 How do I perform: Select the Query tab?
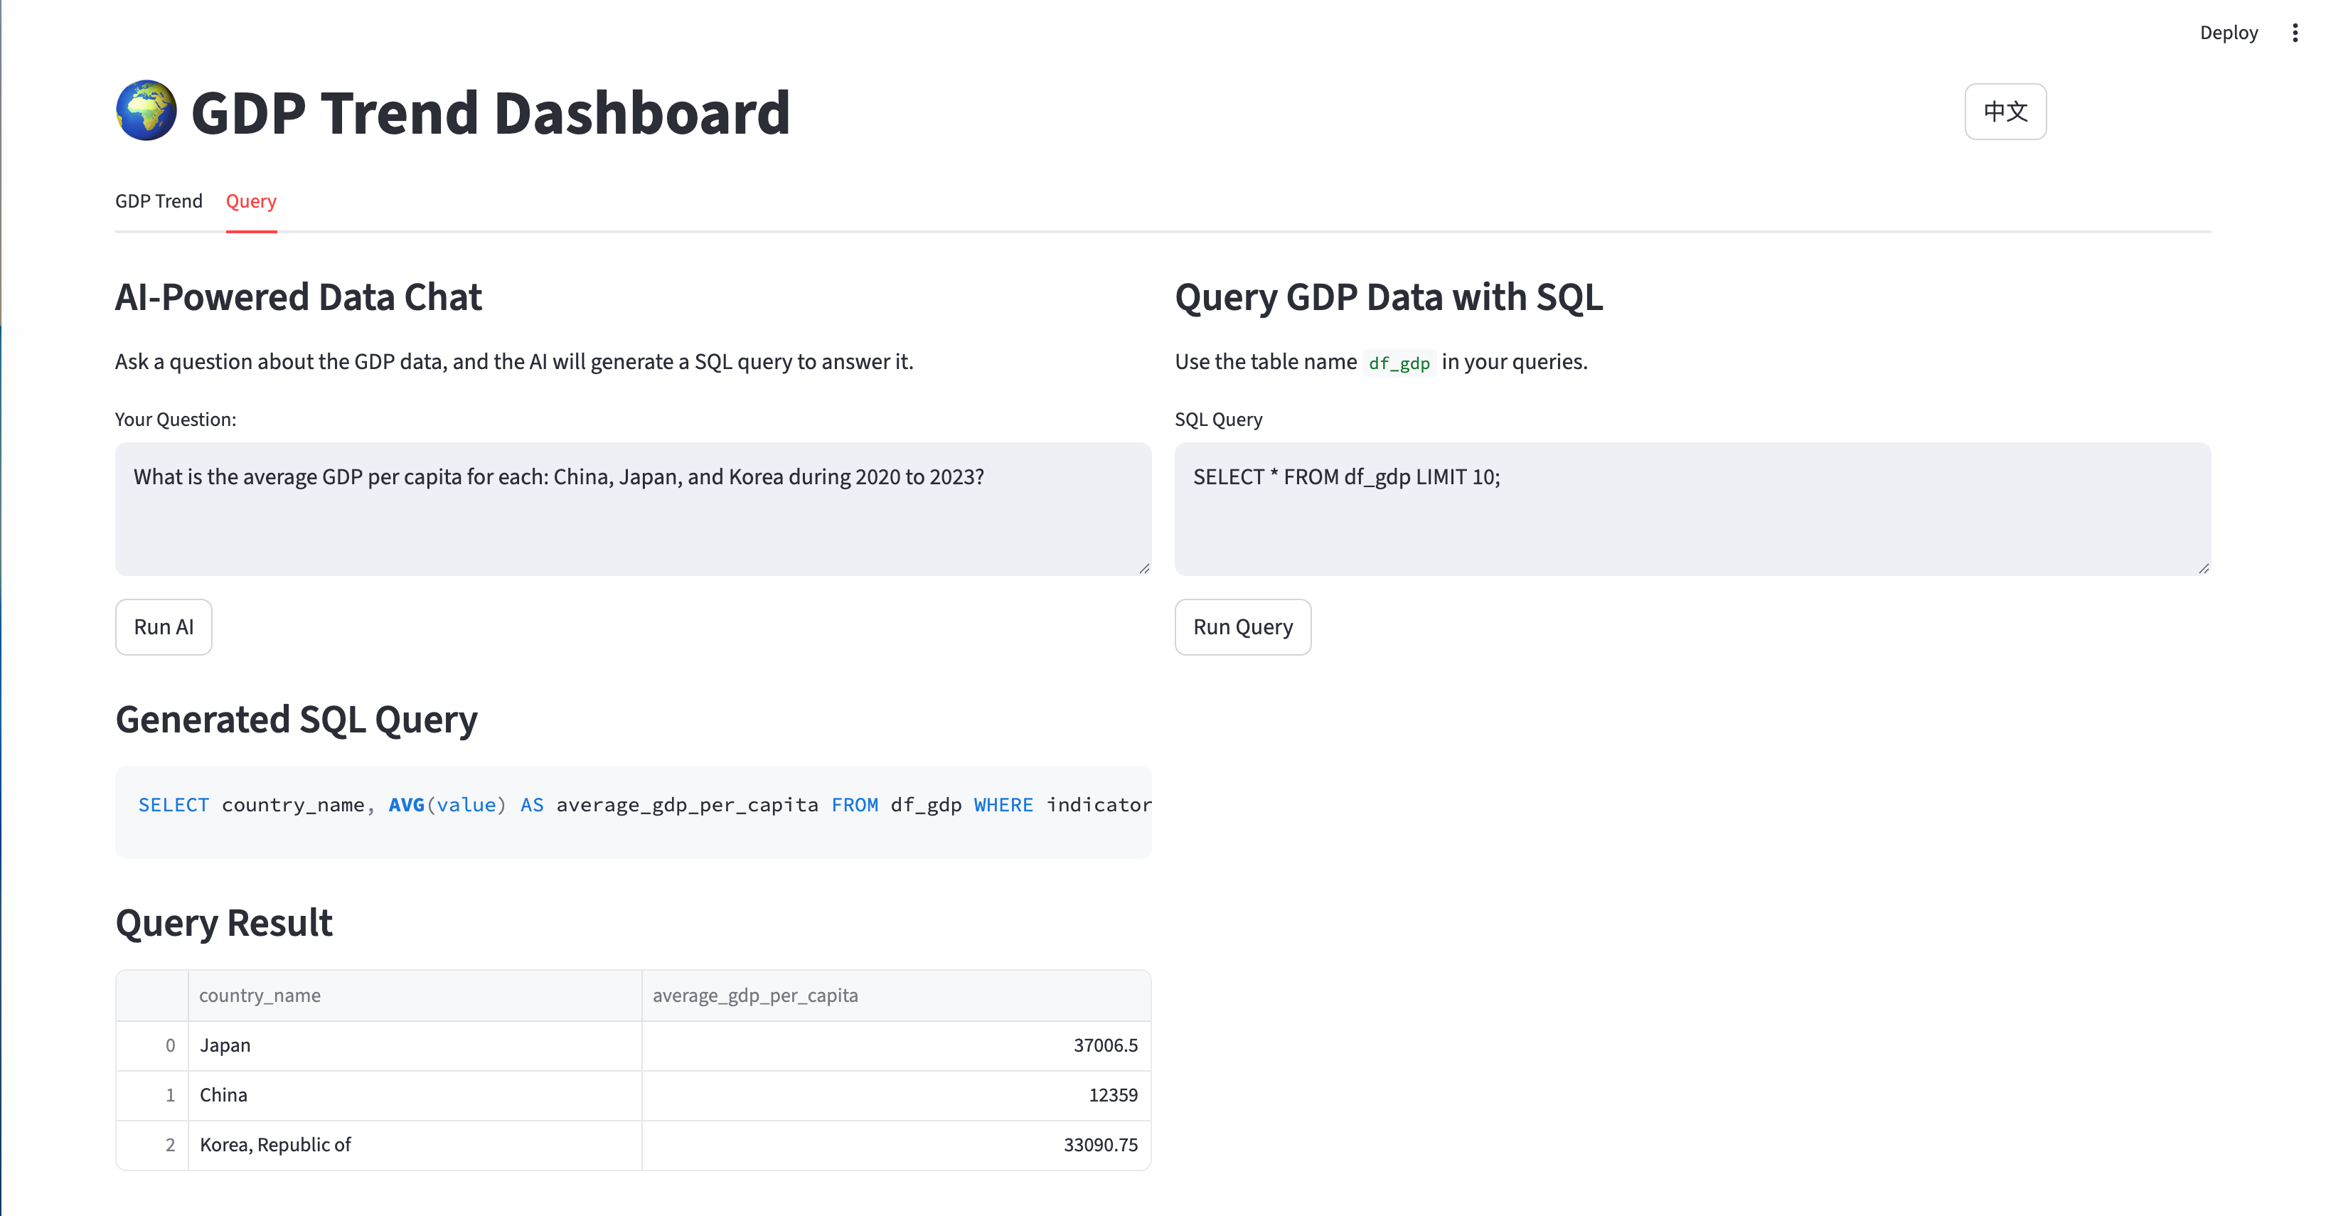[250, 201]
